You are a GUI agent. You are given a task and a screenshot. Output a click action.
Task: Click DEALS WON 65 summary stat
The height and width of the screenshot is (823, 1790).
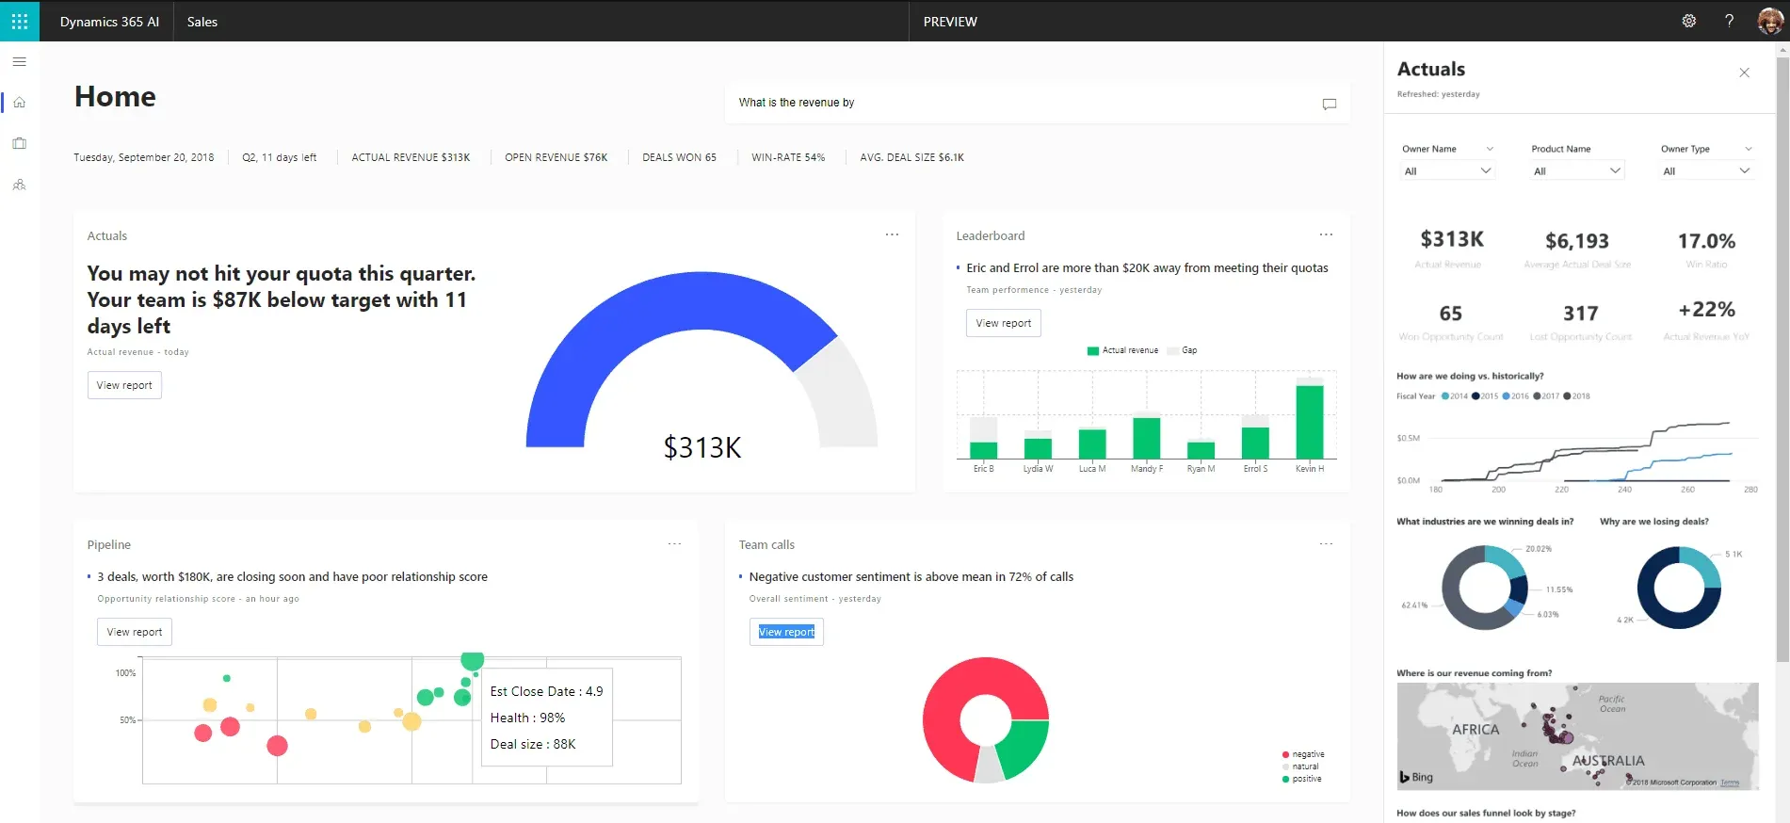(x=679, y=157)
